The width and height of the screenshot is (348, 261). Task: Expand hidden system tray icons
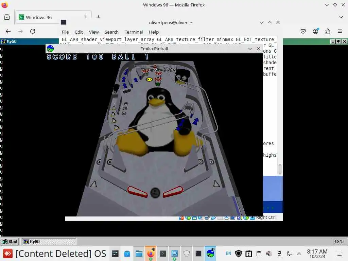pos(299,254)
